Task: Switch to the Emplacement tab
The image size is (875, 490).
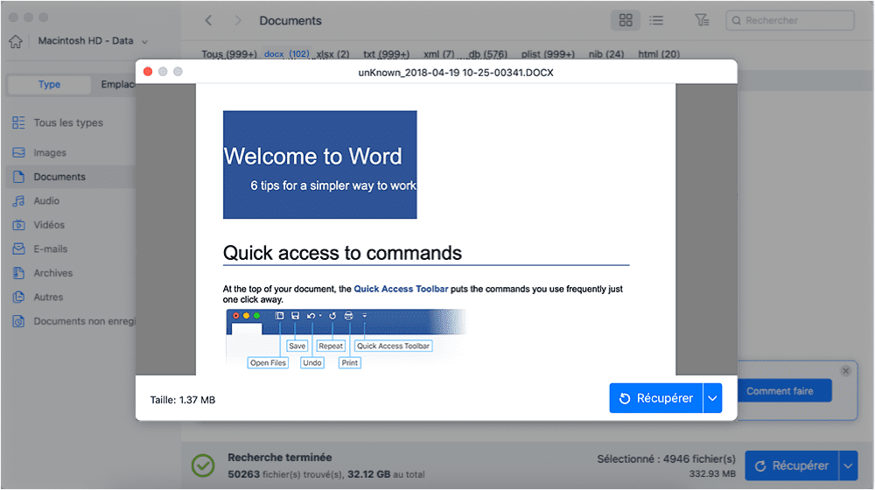Action: [x=118, y=84]
